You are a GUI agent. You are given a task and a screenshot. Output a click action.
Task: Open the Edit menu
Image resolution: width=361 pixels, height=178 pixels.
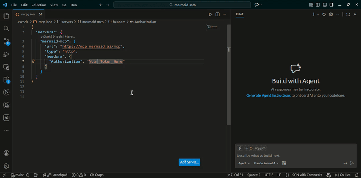(24, 5)
